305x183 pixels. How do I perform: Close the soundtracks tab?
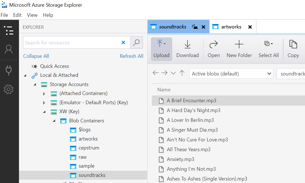point(203,27)
